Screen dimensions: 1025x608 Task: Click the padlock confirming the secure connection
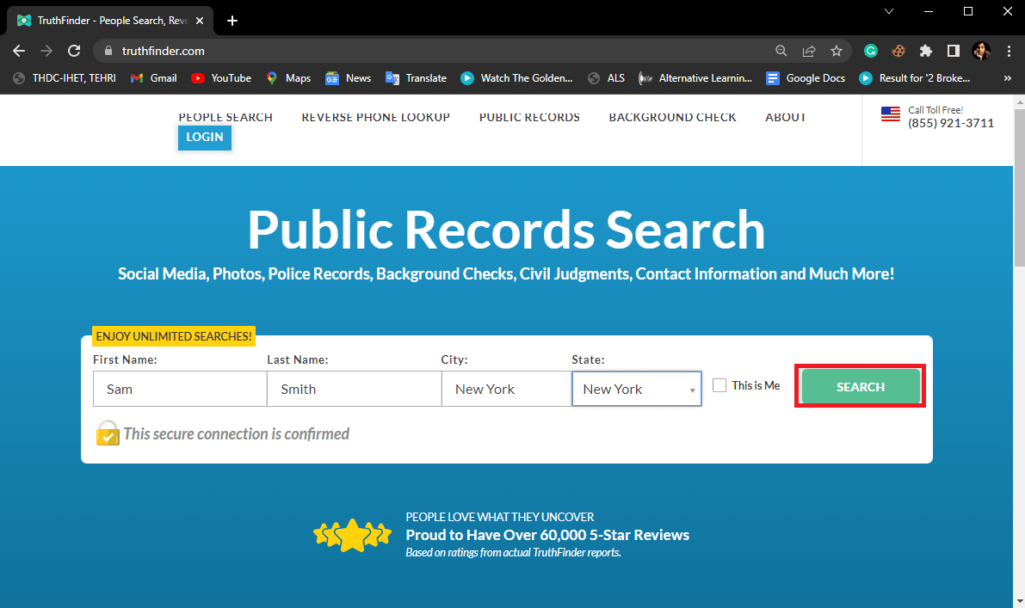point(107,433)
